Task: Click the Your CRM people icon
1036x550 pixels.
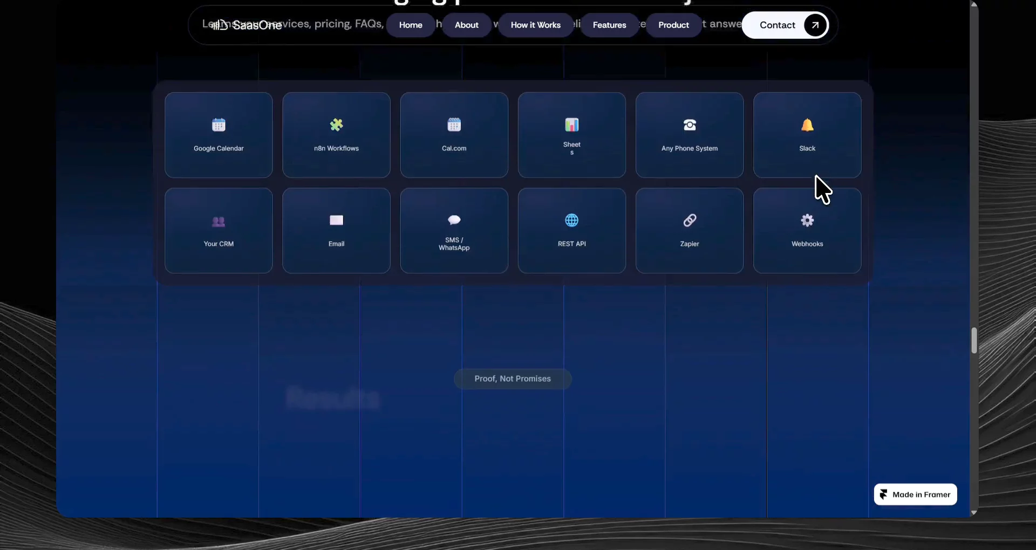Action: click(219, 221)
